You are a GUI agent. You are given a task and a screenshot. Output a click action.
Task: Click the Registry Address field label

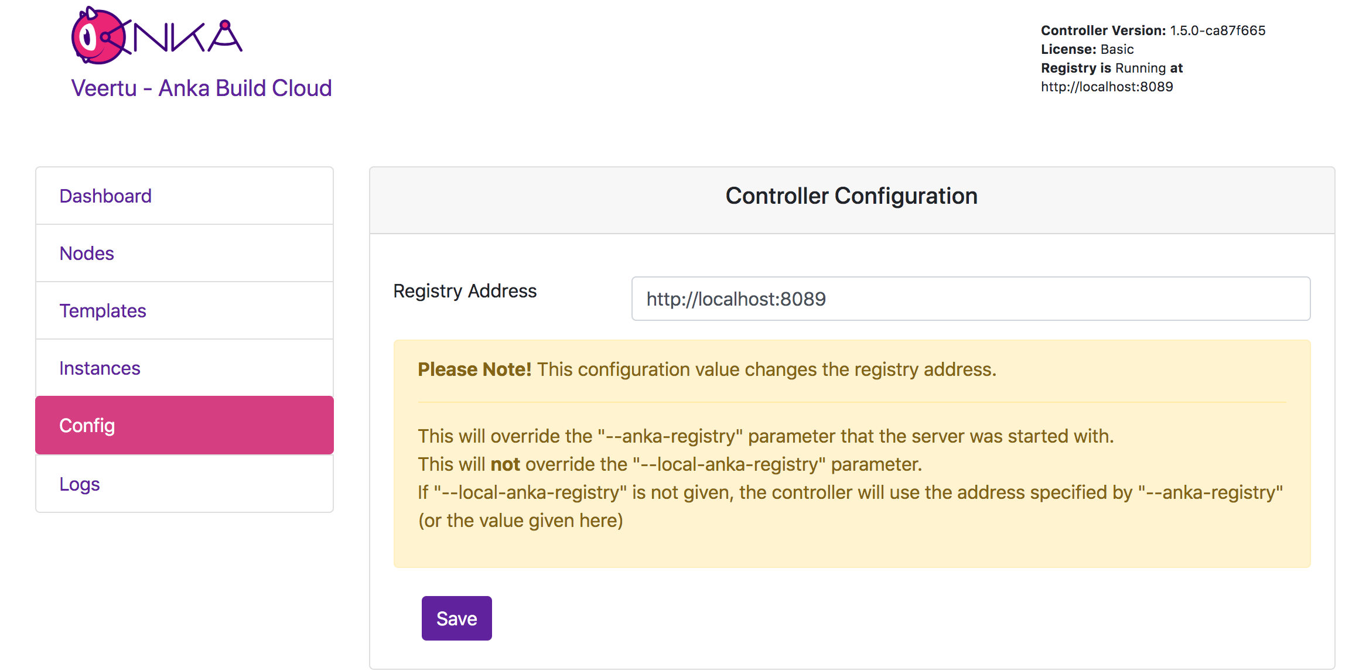click(465, 291)
